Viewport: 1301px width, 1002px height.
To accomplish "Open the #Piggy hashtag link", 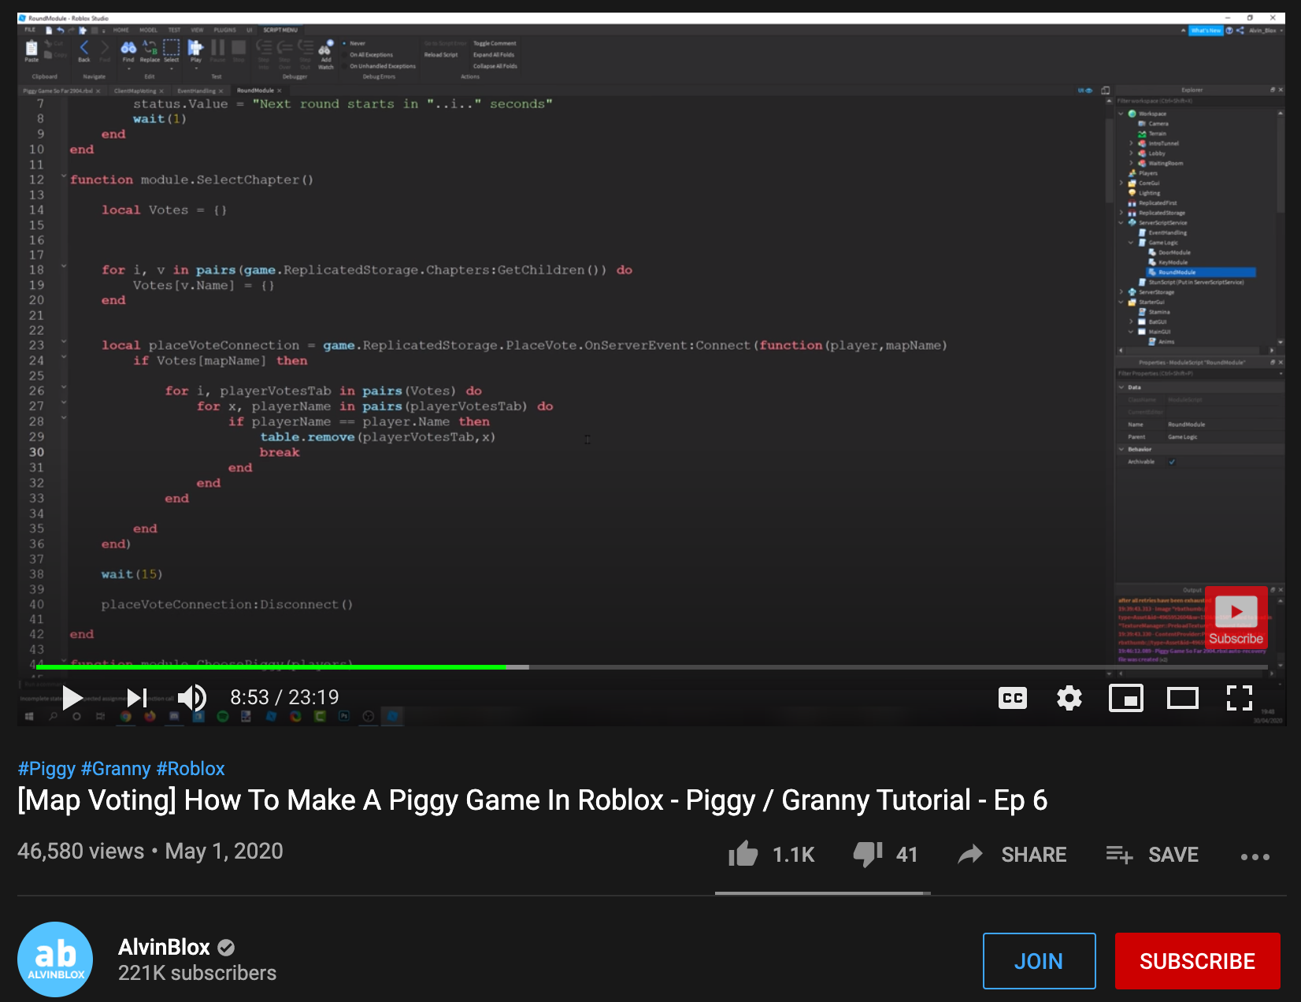I will 46,769.
